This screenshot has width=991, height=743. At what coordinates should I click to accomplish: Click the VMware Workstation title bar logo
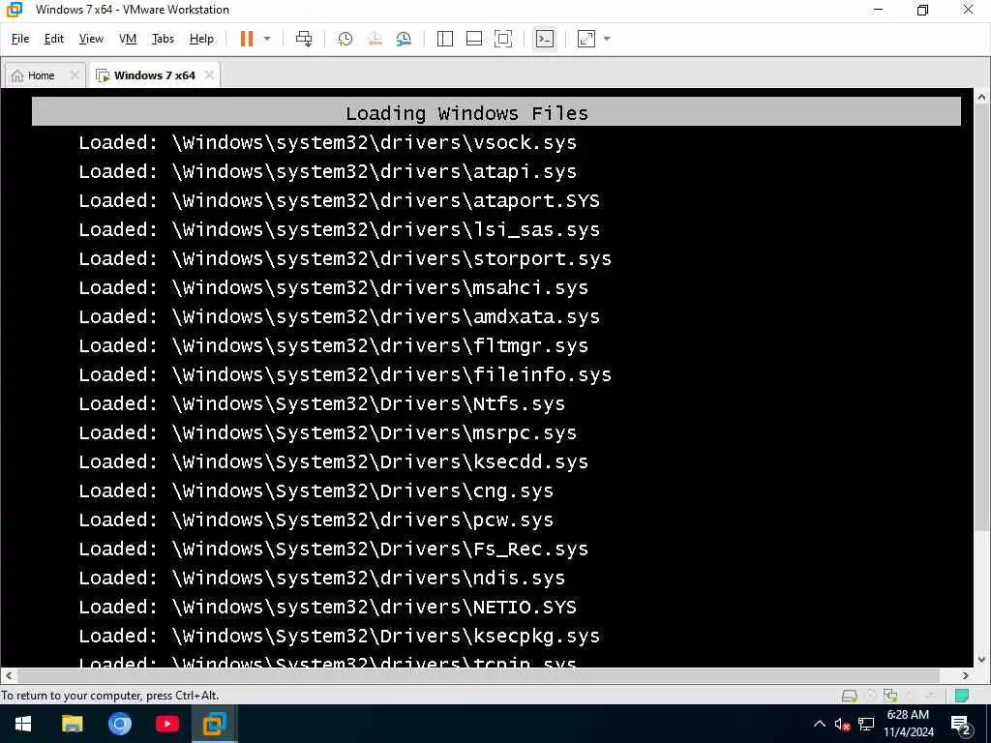point(14,10)
